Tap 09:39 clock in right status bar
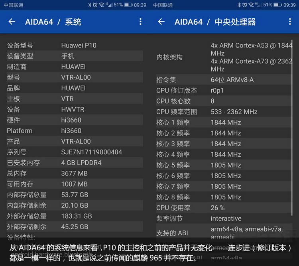The image size is (299, 266). (x=290, y=5)
